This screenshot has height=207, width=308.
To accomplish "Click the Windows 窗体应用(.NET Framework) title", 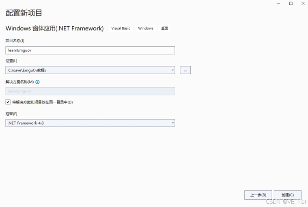I will click(55, 28).
